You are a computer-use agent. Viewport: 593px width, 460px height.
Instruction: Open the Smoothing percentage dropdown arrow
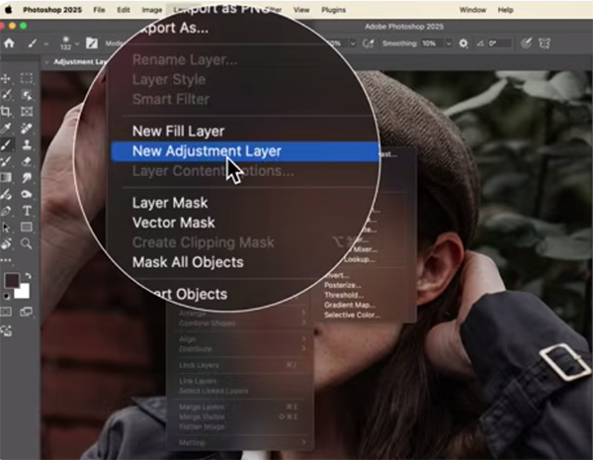(449, 44)
